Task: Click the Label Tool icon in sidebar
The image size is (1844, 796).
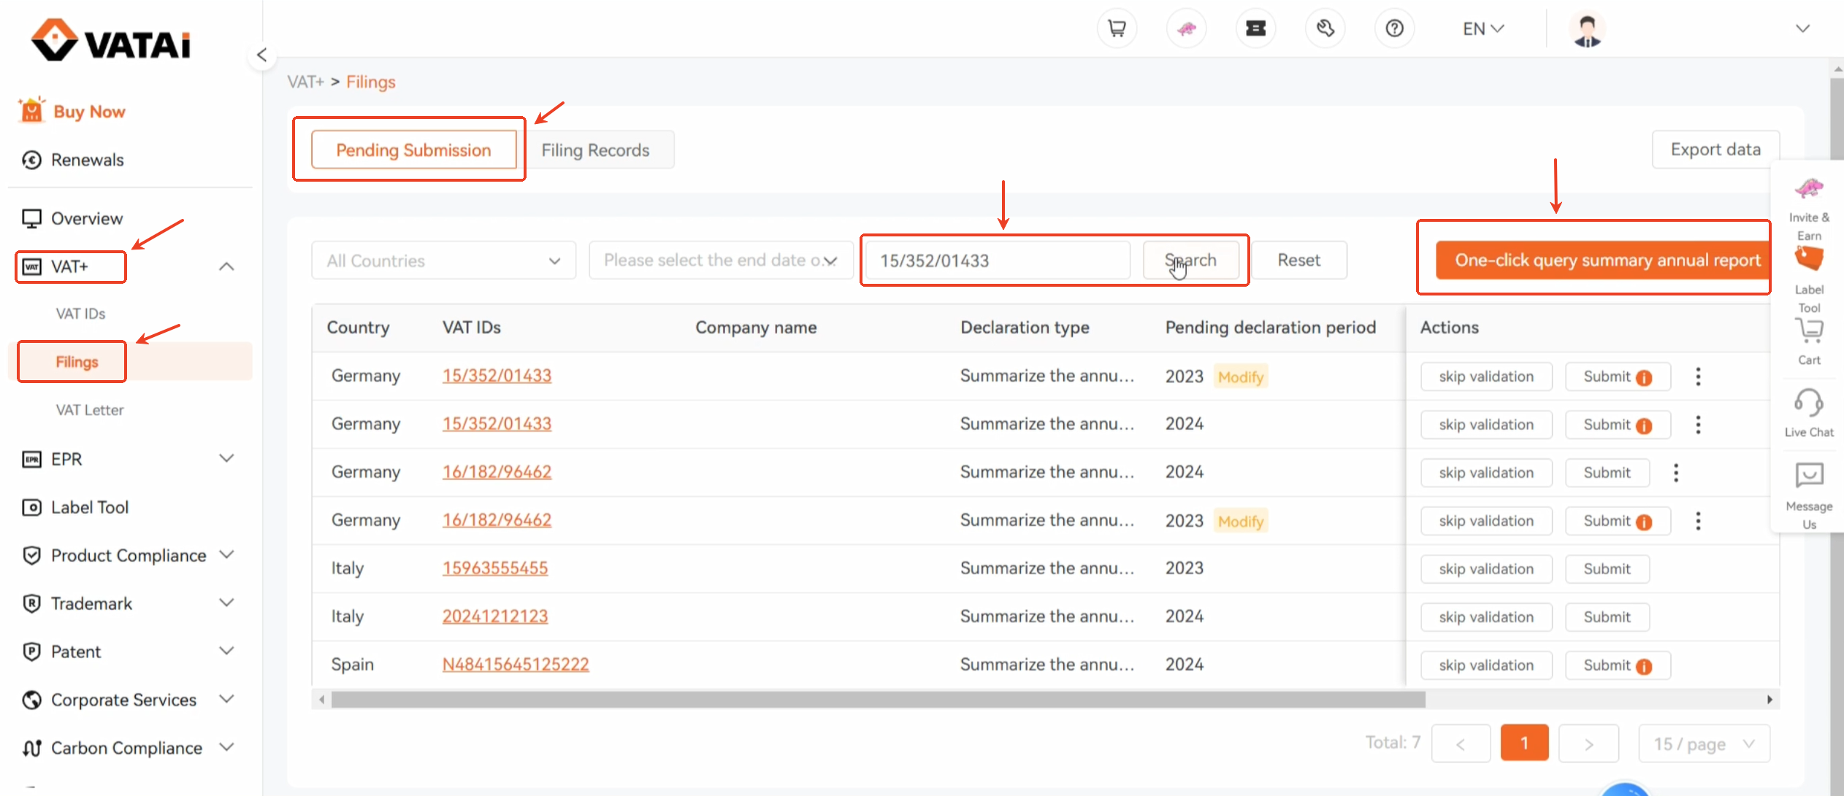Action: point(31,507)
